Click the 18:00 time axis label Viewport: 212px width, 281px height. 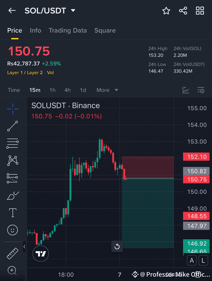click(66, 275)
